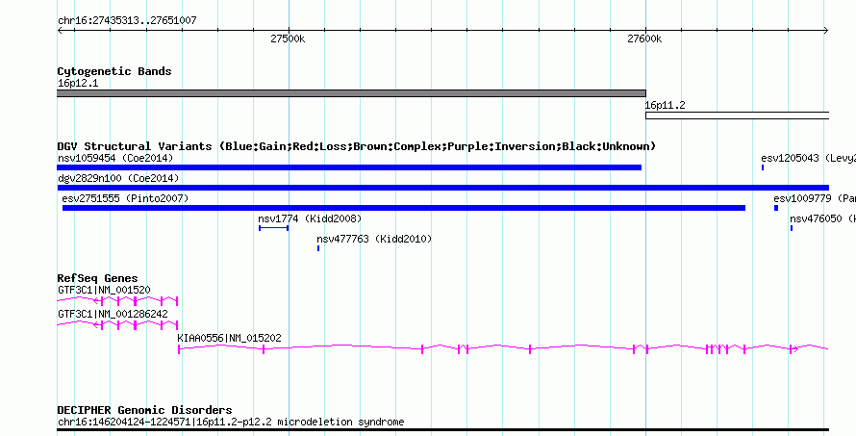The width and height of the screenshot is (856, 436).
Task: Select the 27500k ruler position marker
Action: (289, 38)
